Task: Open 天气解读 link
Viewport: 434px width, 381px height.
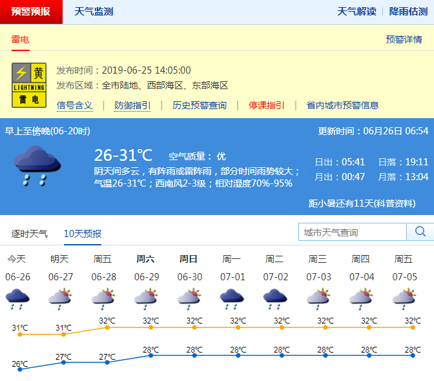Action: click(356, 12)
